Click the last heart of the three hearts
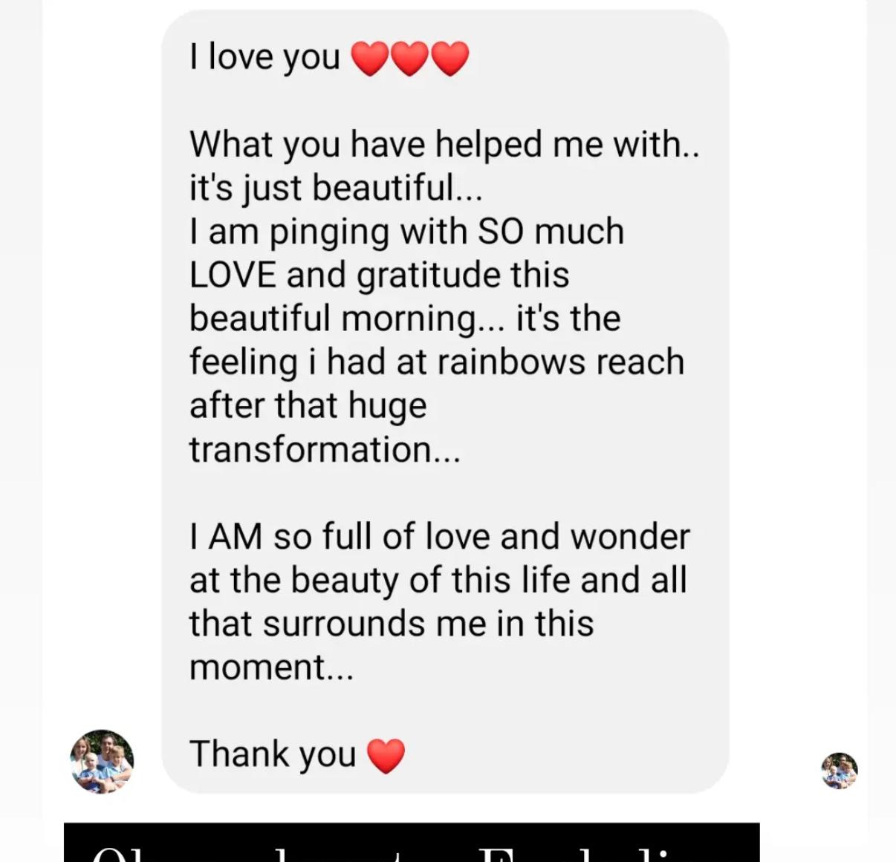Screen dimensions: 896x862 tap(450, 59)
